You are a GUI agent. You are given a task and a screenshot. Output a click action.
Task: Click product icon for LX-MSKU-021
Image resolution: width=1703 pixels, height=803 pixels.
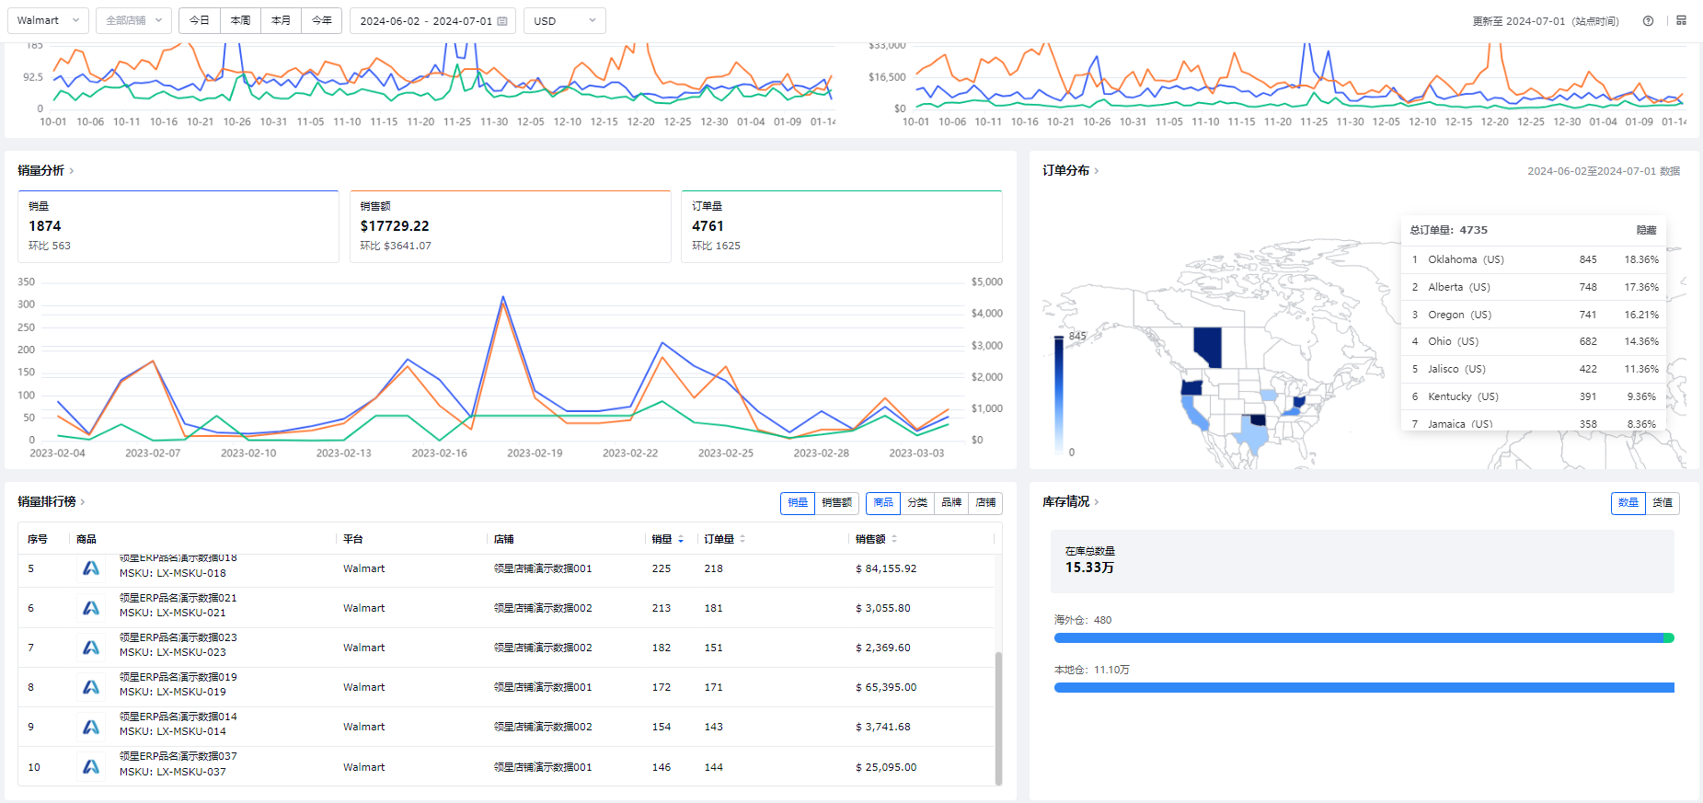click(91, 608)
